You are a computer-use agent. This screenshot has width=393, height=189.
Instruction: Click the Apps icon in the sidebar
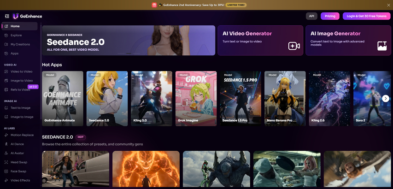6,53
